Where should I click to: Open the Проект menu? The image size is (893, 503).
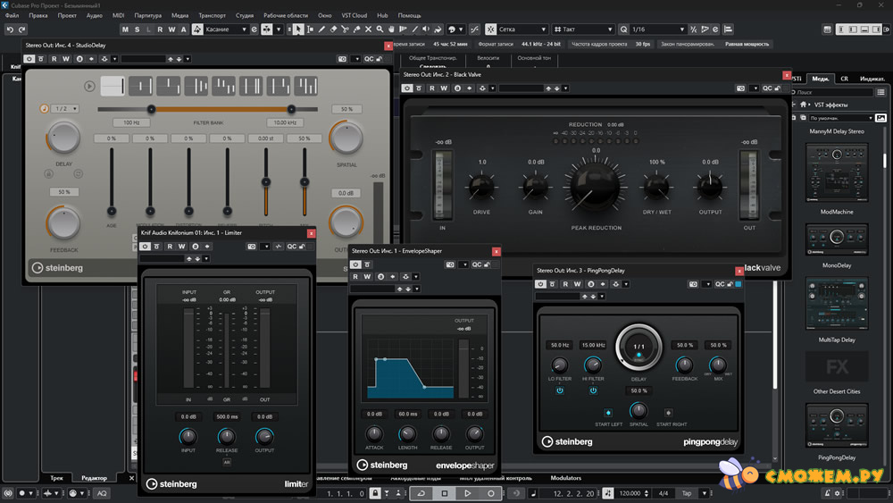click(67, 15)
